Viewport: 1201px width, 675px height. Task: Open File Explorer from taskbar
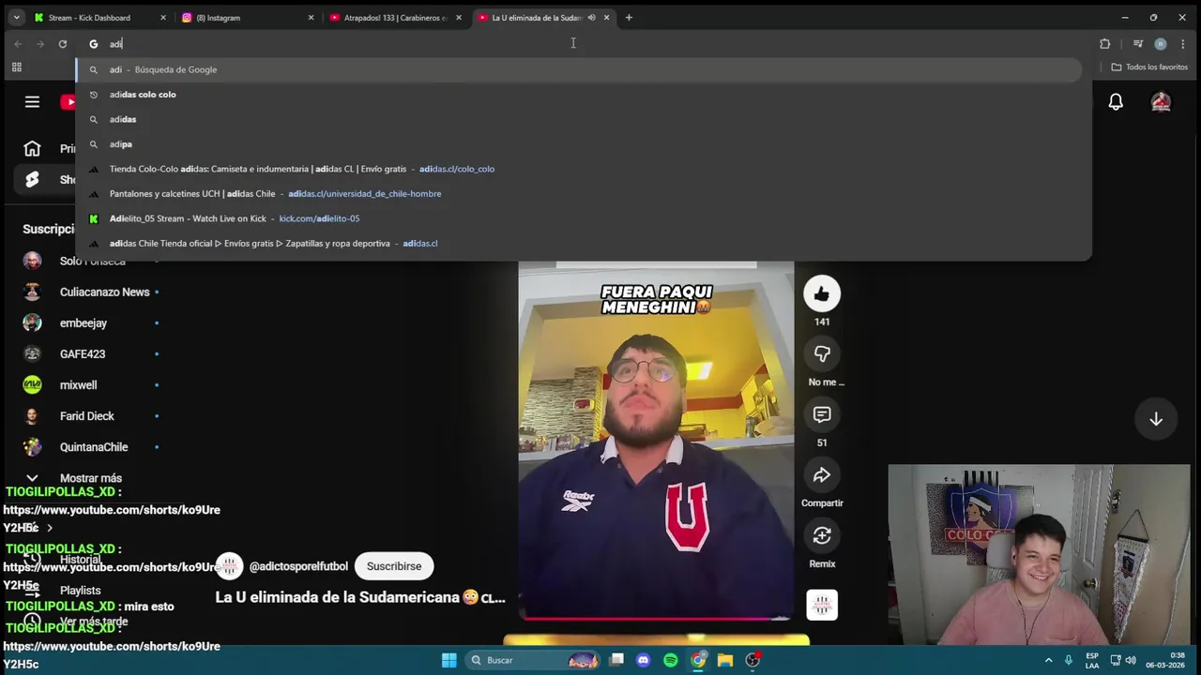724,660
